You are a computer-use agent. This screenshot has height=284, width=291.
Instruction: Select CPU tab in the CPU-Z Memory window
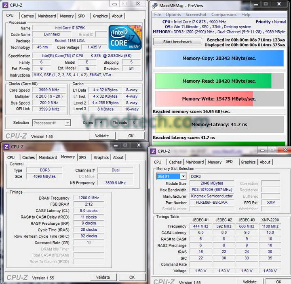point(11,157)
